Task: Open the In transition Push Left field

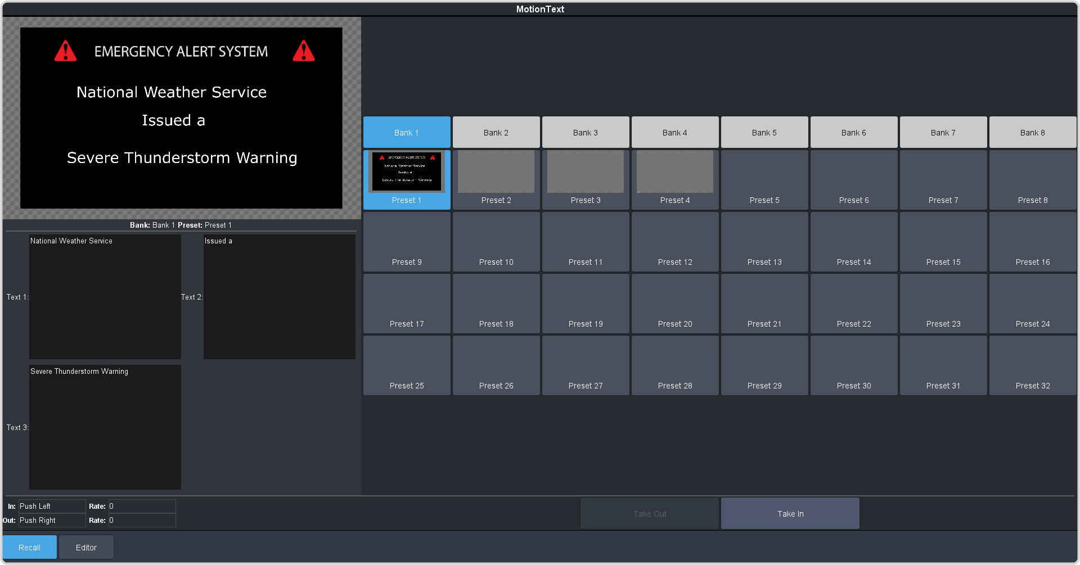Action: click(x=52, y=507)
